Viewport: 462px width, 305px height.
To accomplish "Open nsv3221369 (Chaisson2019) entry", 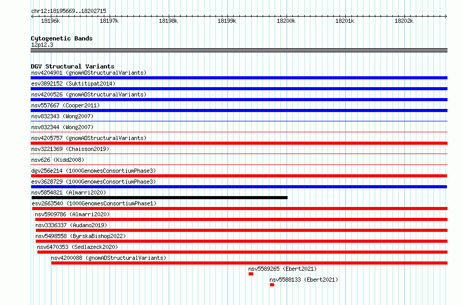I will point(70,149).
